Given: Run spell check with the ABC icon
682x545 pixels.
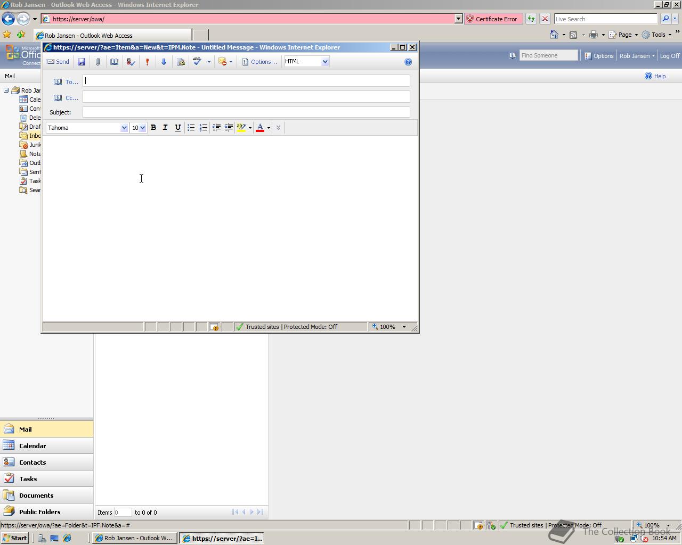Looking at the screenshot, I should (x=197, y=62).
